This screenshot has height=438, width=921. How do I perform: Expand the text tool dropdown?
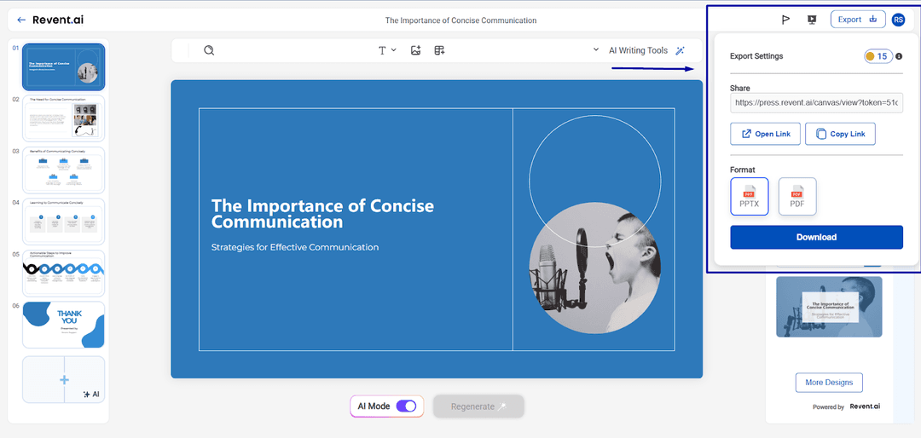(x=387, y=50)
